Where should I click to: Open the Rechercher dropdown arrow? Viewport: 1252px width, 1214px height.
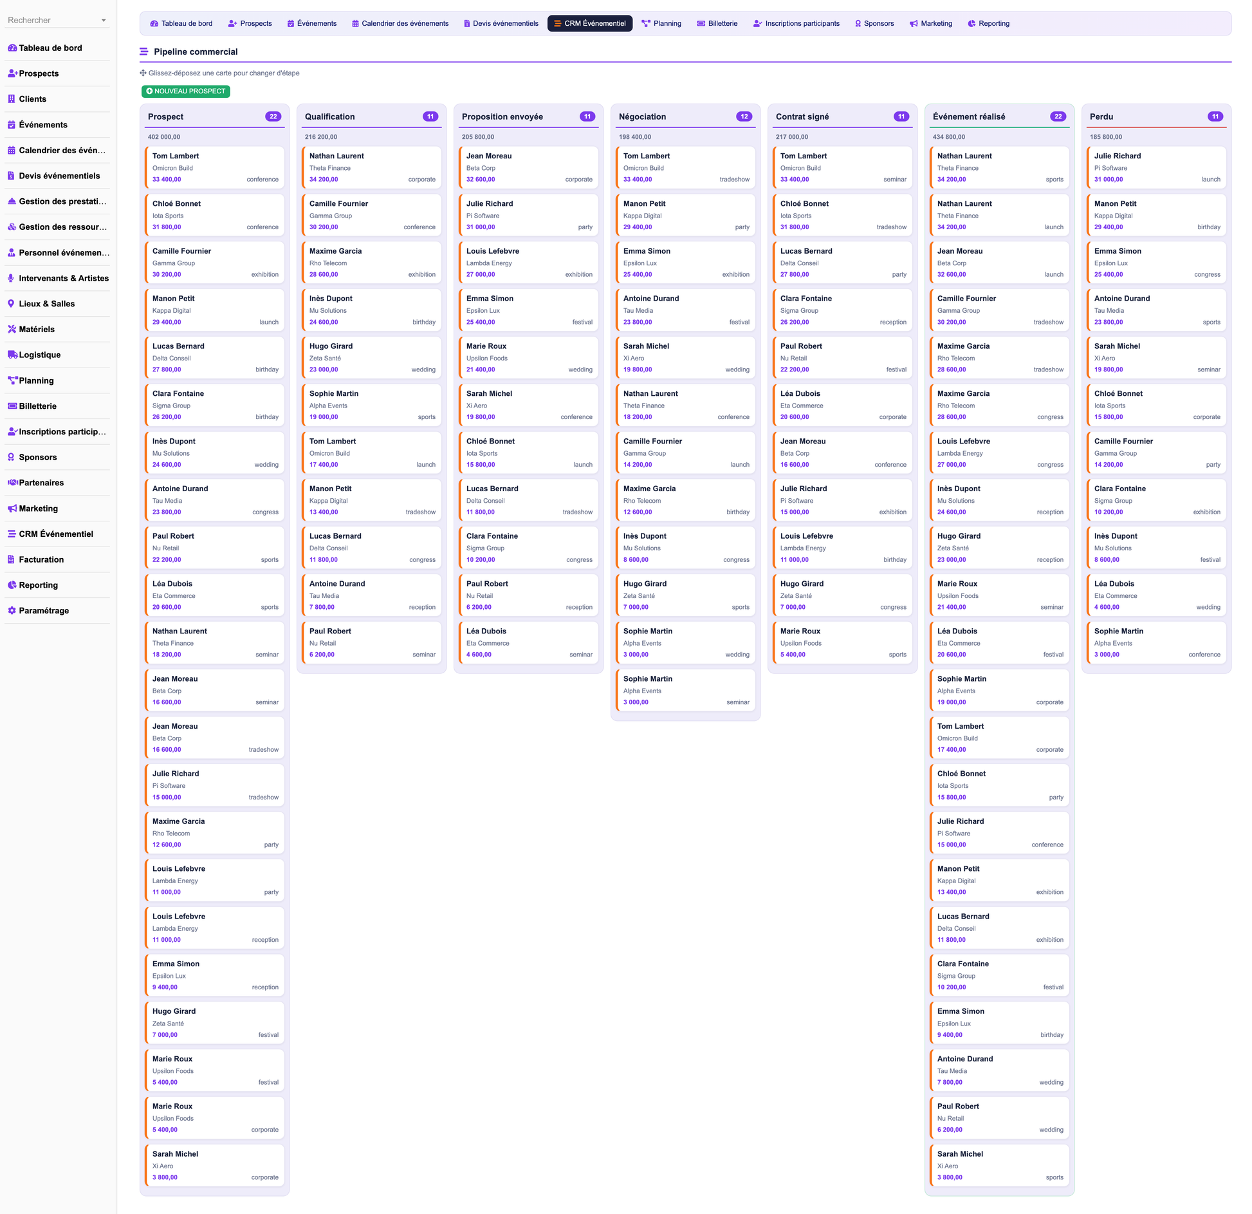[x=104, y=21]
